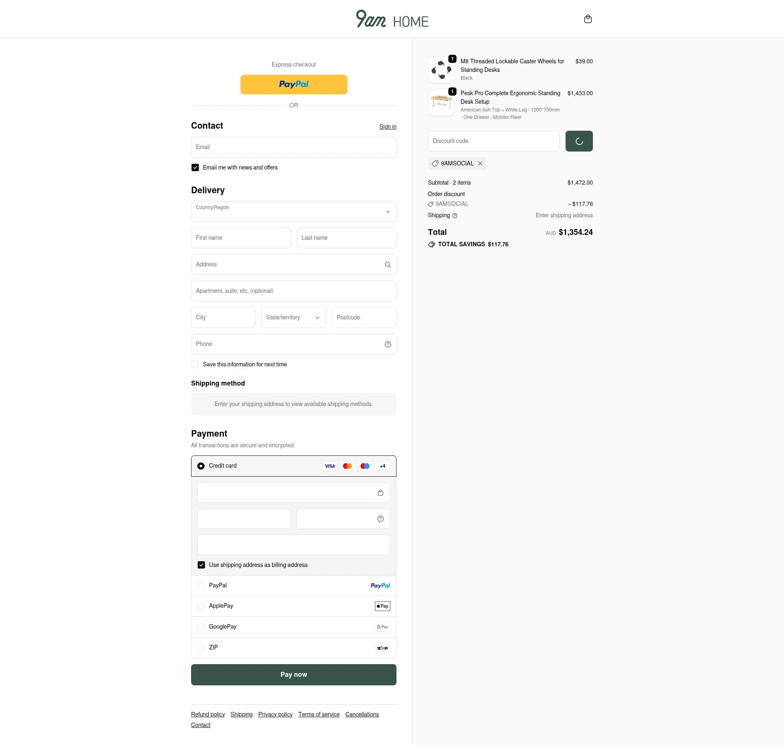Click the search magnifier in the Address field
Viewport: 784px width, 745px height.
[x=388, y=264]
